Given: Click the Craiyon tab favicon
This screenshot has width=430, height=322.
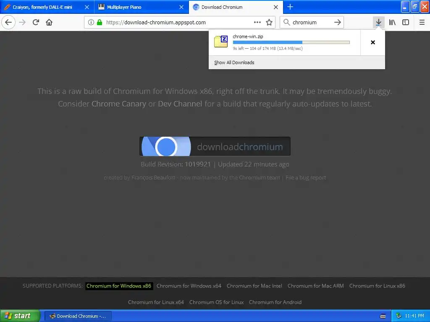Looking at the screenshot, I should point(8,7).
